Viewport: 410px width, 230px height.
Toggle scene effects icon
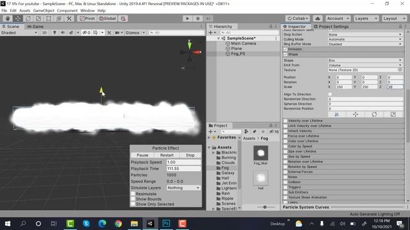point(71,33)
